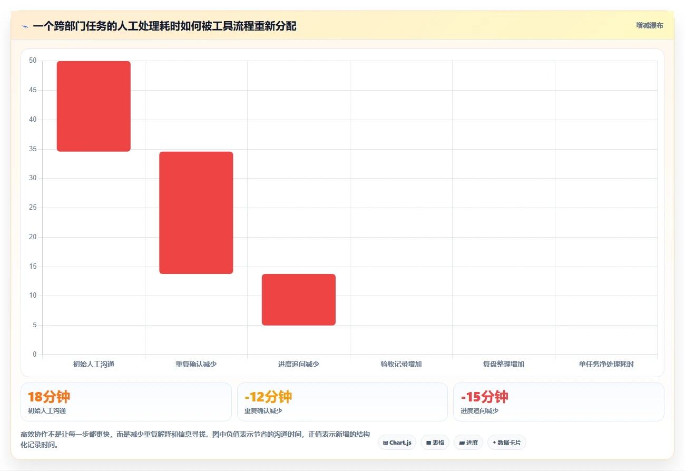Image resolution: width=685 pixels, height=471 pixels.
Task: Click the 单任务净处理耗时 x-axis label
Action: pos(606,364)
